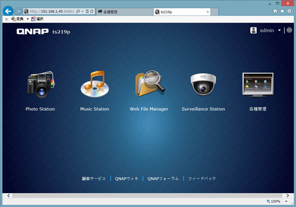This screenshot has height=207, width=296.
Task: Click the ts219p server name text
Action: [61, 32]
